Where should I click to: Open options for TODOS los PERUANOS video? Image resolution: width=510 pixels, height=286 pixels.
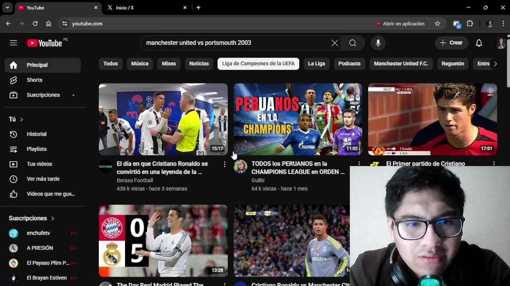pyautogui.click(x=359, y=163)
